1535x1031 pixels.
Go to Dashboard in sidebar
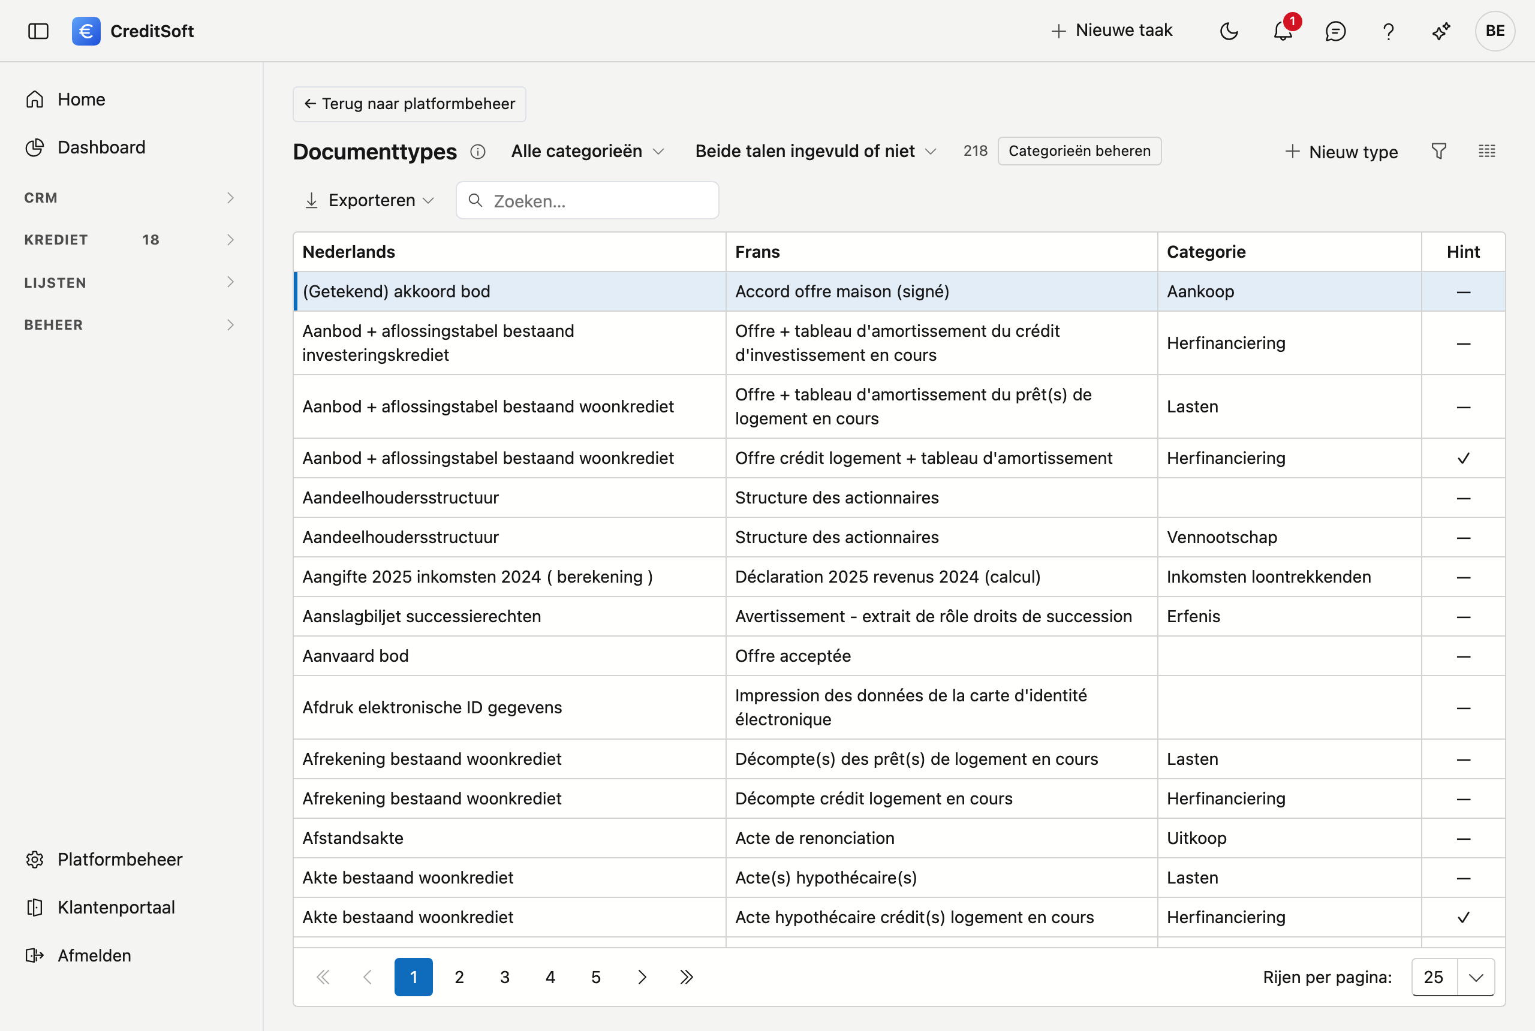(101, 147)
